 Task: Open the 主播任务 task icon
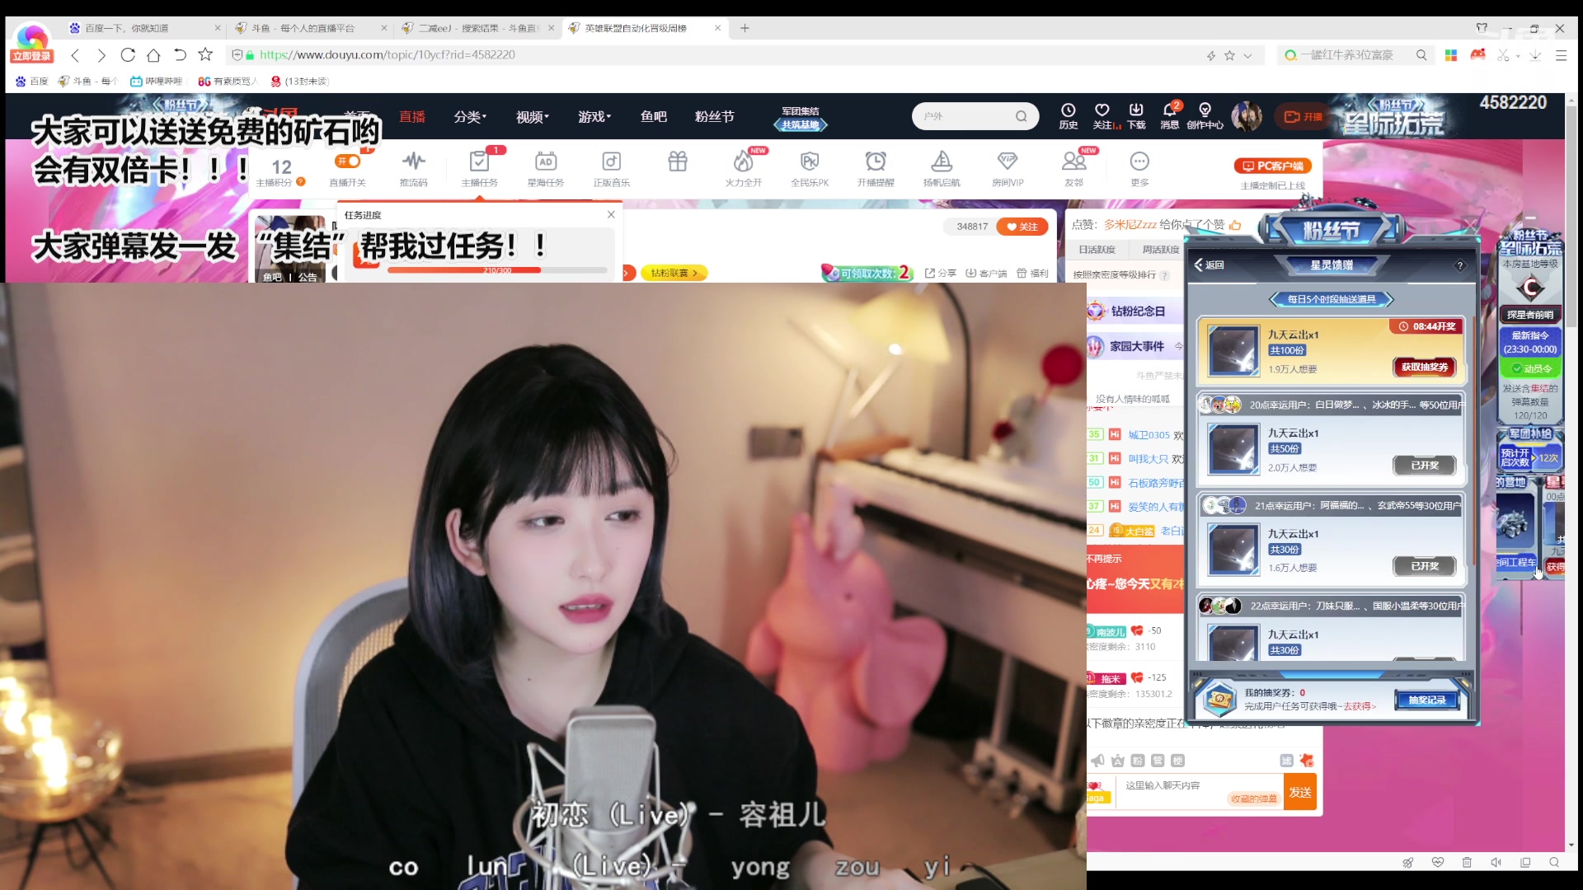click(x=479, y=162)
